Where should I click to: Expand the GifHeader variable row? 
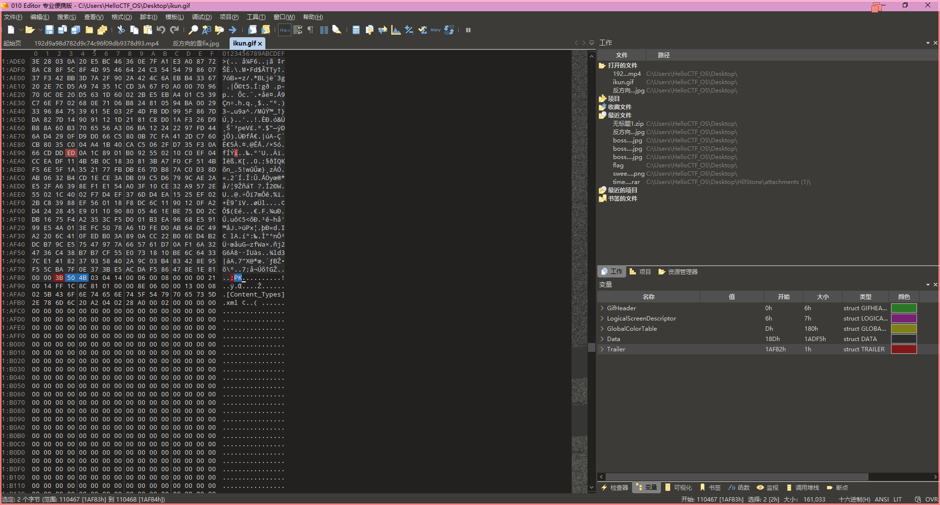point(602,308)
